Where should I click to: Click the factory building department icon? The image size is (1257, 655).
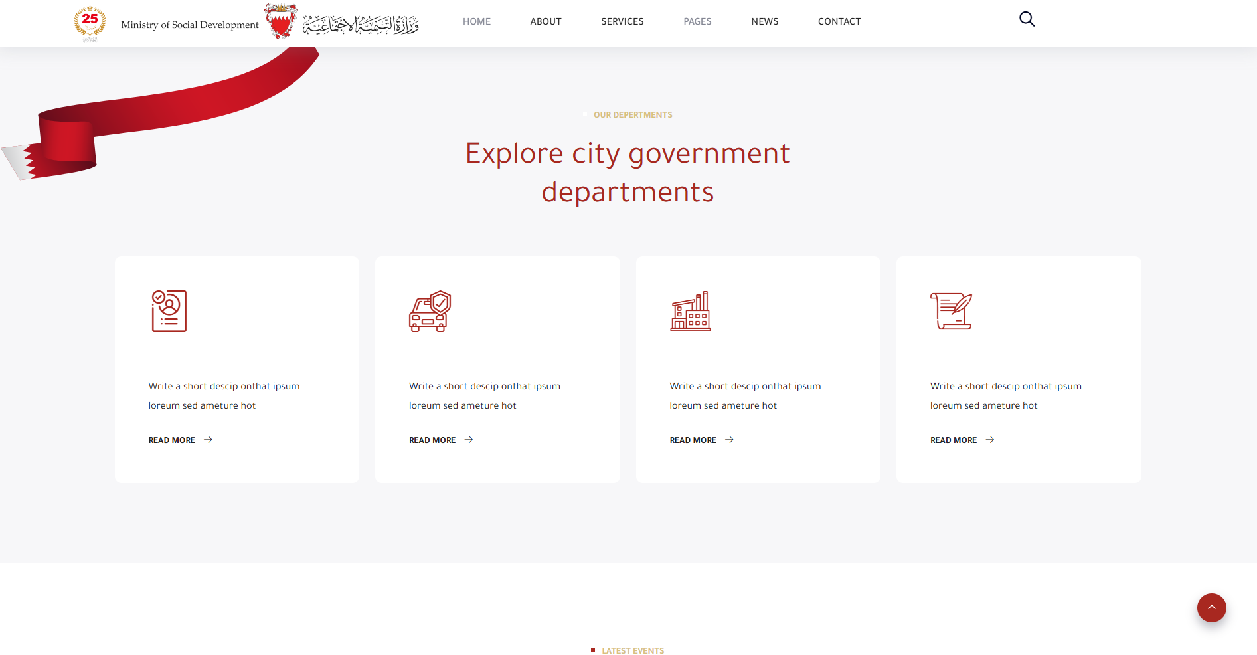coord(690,310)
